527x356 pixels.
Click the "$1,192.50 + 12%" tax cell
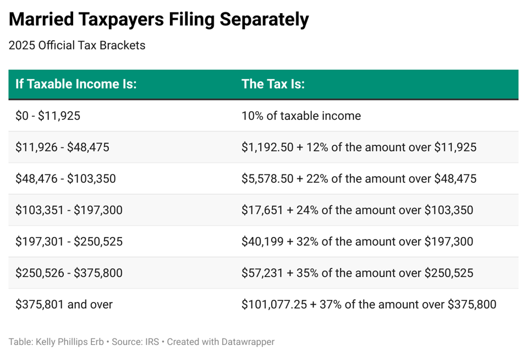click(x=359, y=147)
